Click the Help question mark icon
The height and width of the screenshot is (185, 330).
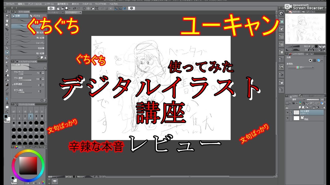click(x=131, y=8)
